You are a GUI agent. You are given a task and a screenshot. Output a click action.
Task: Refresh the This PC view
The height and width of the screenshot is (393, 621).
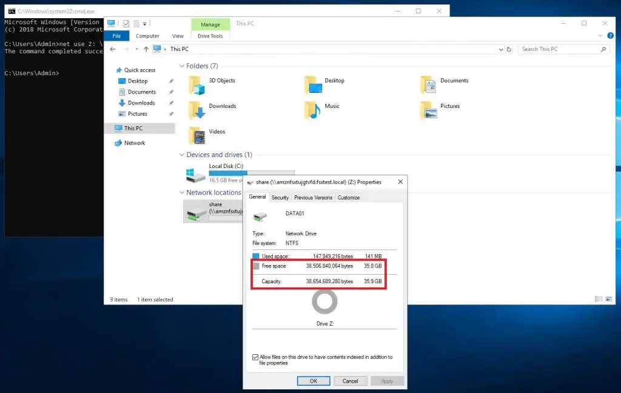click(509, 49)
